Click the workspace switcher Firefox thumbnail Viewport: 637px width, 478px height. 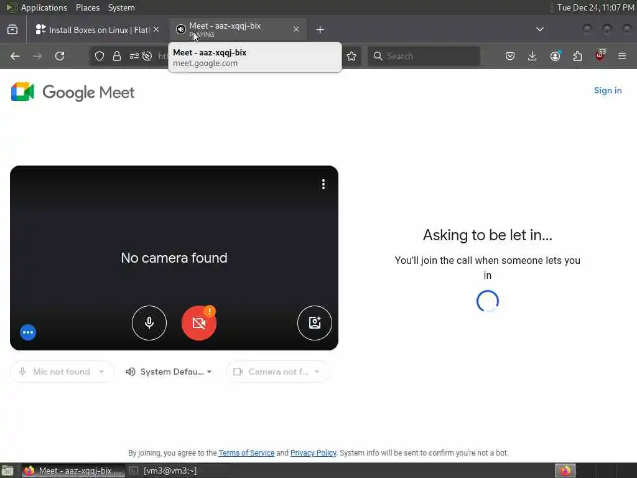coord(565,471)
